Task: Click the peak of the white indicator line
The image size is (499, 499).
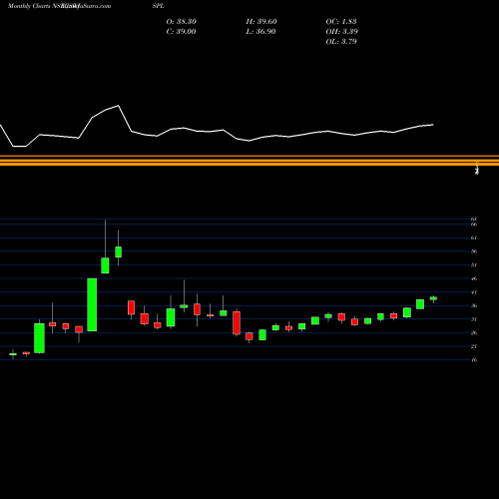Action: point(119,106)
